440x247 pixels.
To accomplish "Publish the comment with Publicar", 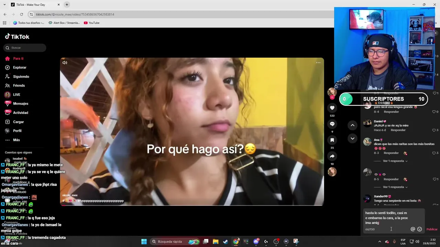I will pos(432,229).
